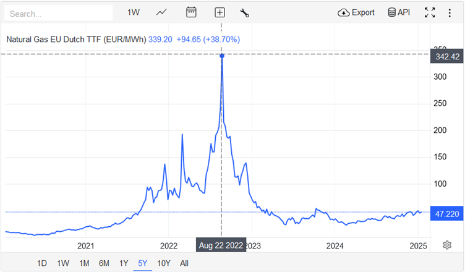Open chart settings gear icon
The image size is (465, 272).
(447, 245)
